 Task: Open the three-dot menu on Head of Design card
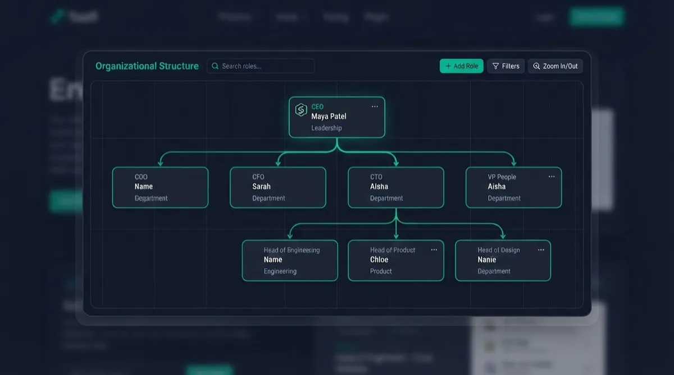541,250
